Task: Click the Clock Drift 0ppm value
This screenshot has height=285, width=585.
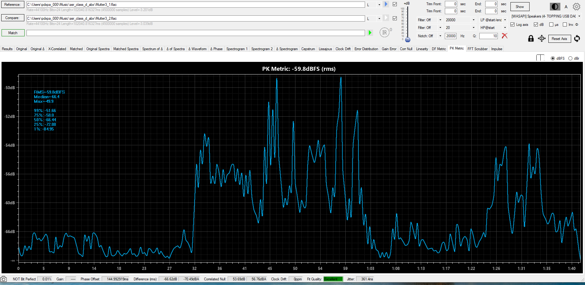Action: click(x=296, y=279)
